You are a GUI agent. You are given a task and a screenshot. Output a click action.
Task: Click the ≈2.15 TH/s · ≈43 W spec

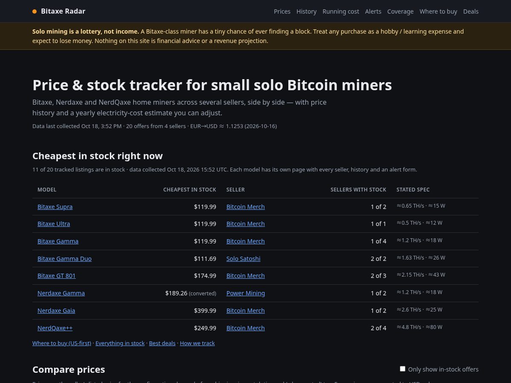click(421, 275)
